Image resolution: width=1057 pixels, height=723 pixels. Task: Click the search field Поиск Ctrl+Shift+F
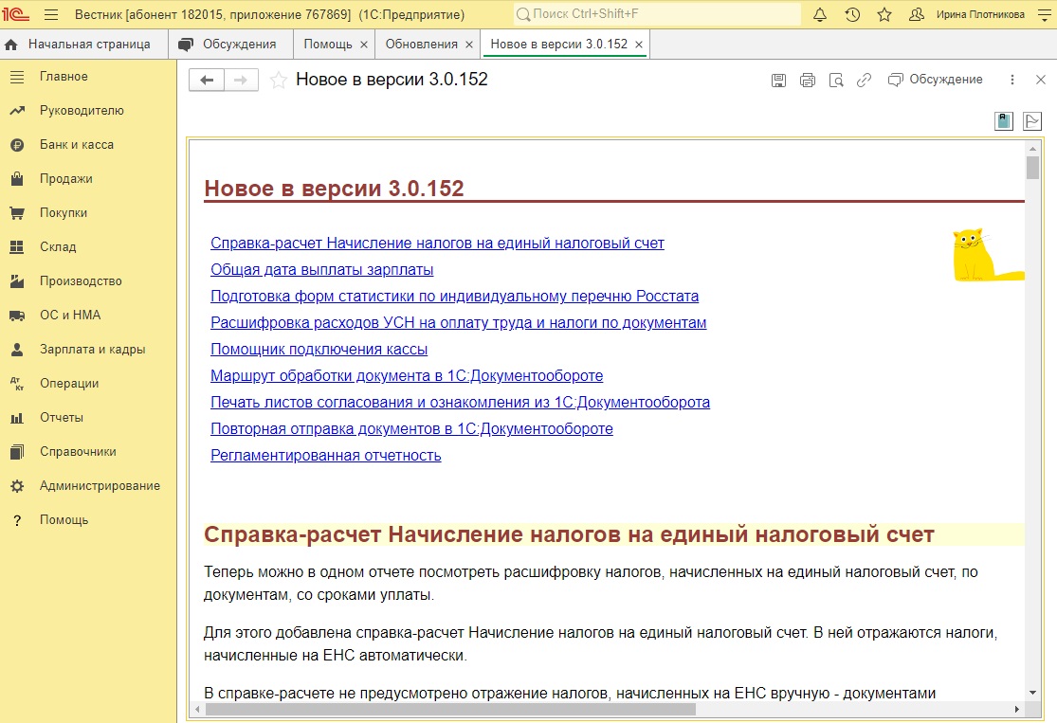657,14
